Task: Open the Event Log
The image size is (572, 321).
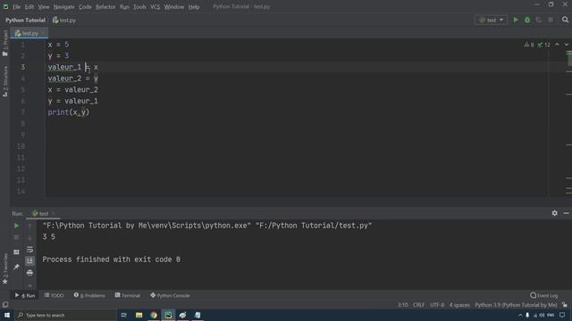Action: click(x=544, y=295)
